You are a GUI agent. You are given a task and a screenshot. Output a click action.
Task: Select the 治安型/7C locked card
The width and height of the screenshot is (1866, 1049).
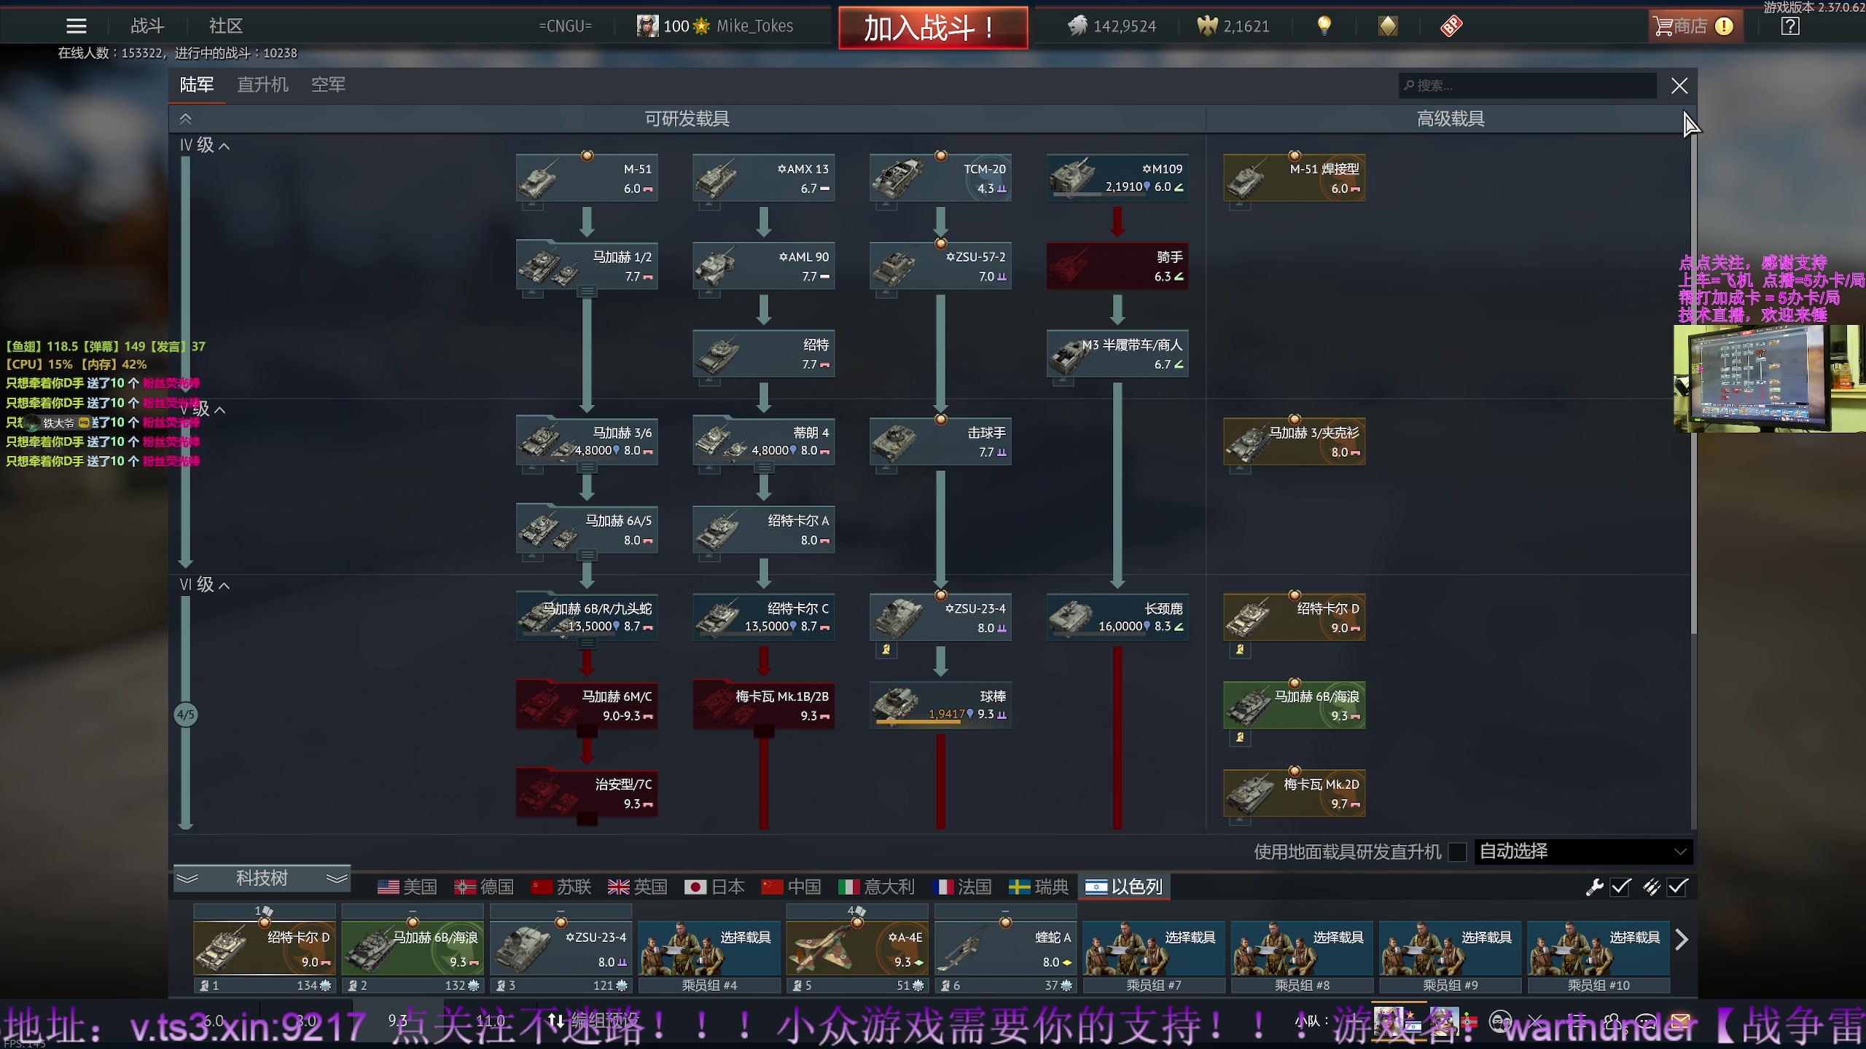587,793
